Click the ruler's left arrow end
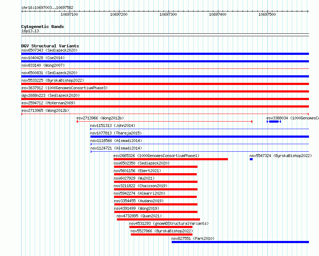The height and width of the screenshot is (256, 319). [x=22, y=11]
